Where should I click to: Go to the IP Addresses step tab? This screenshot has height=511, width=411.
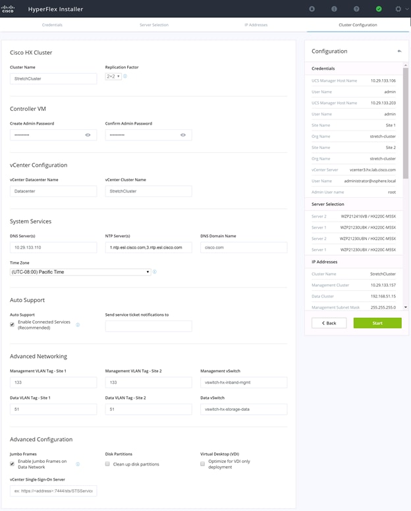click(x=256, y=25)
